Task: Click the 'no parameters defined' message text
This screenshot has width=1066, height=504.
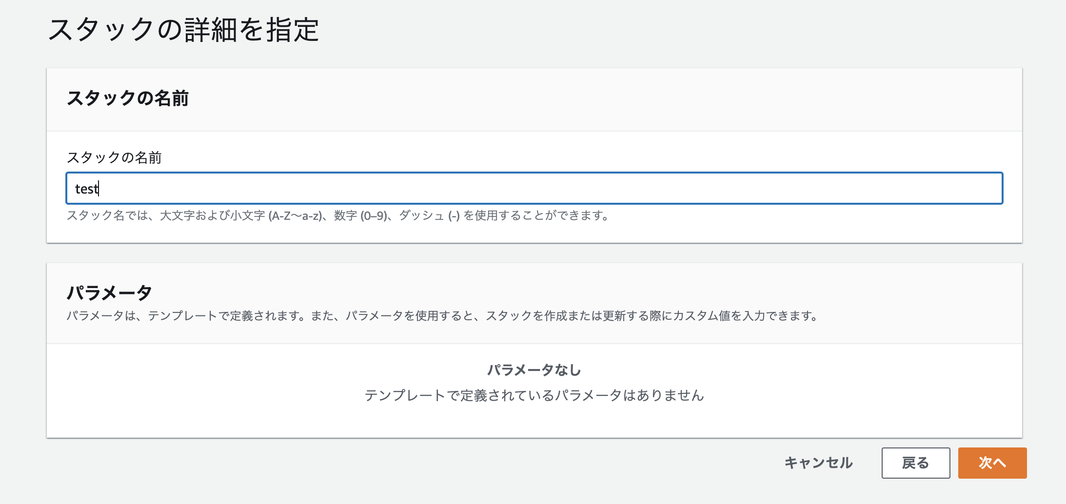Action: [535, 396]
